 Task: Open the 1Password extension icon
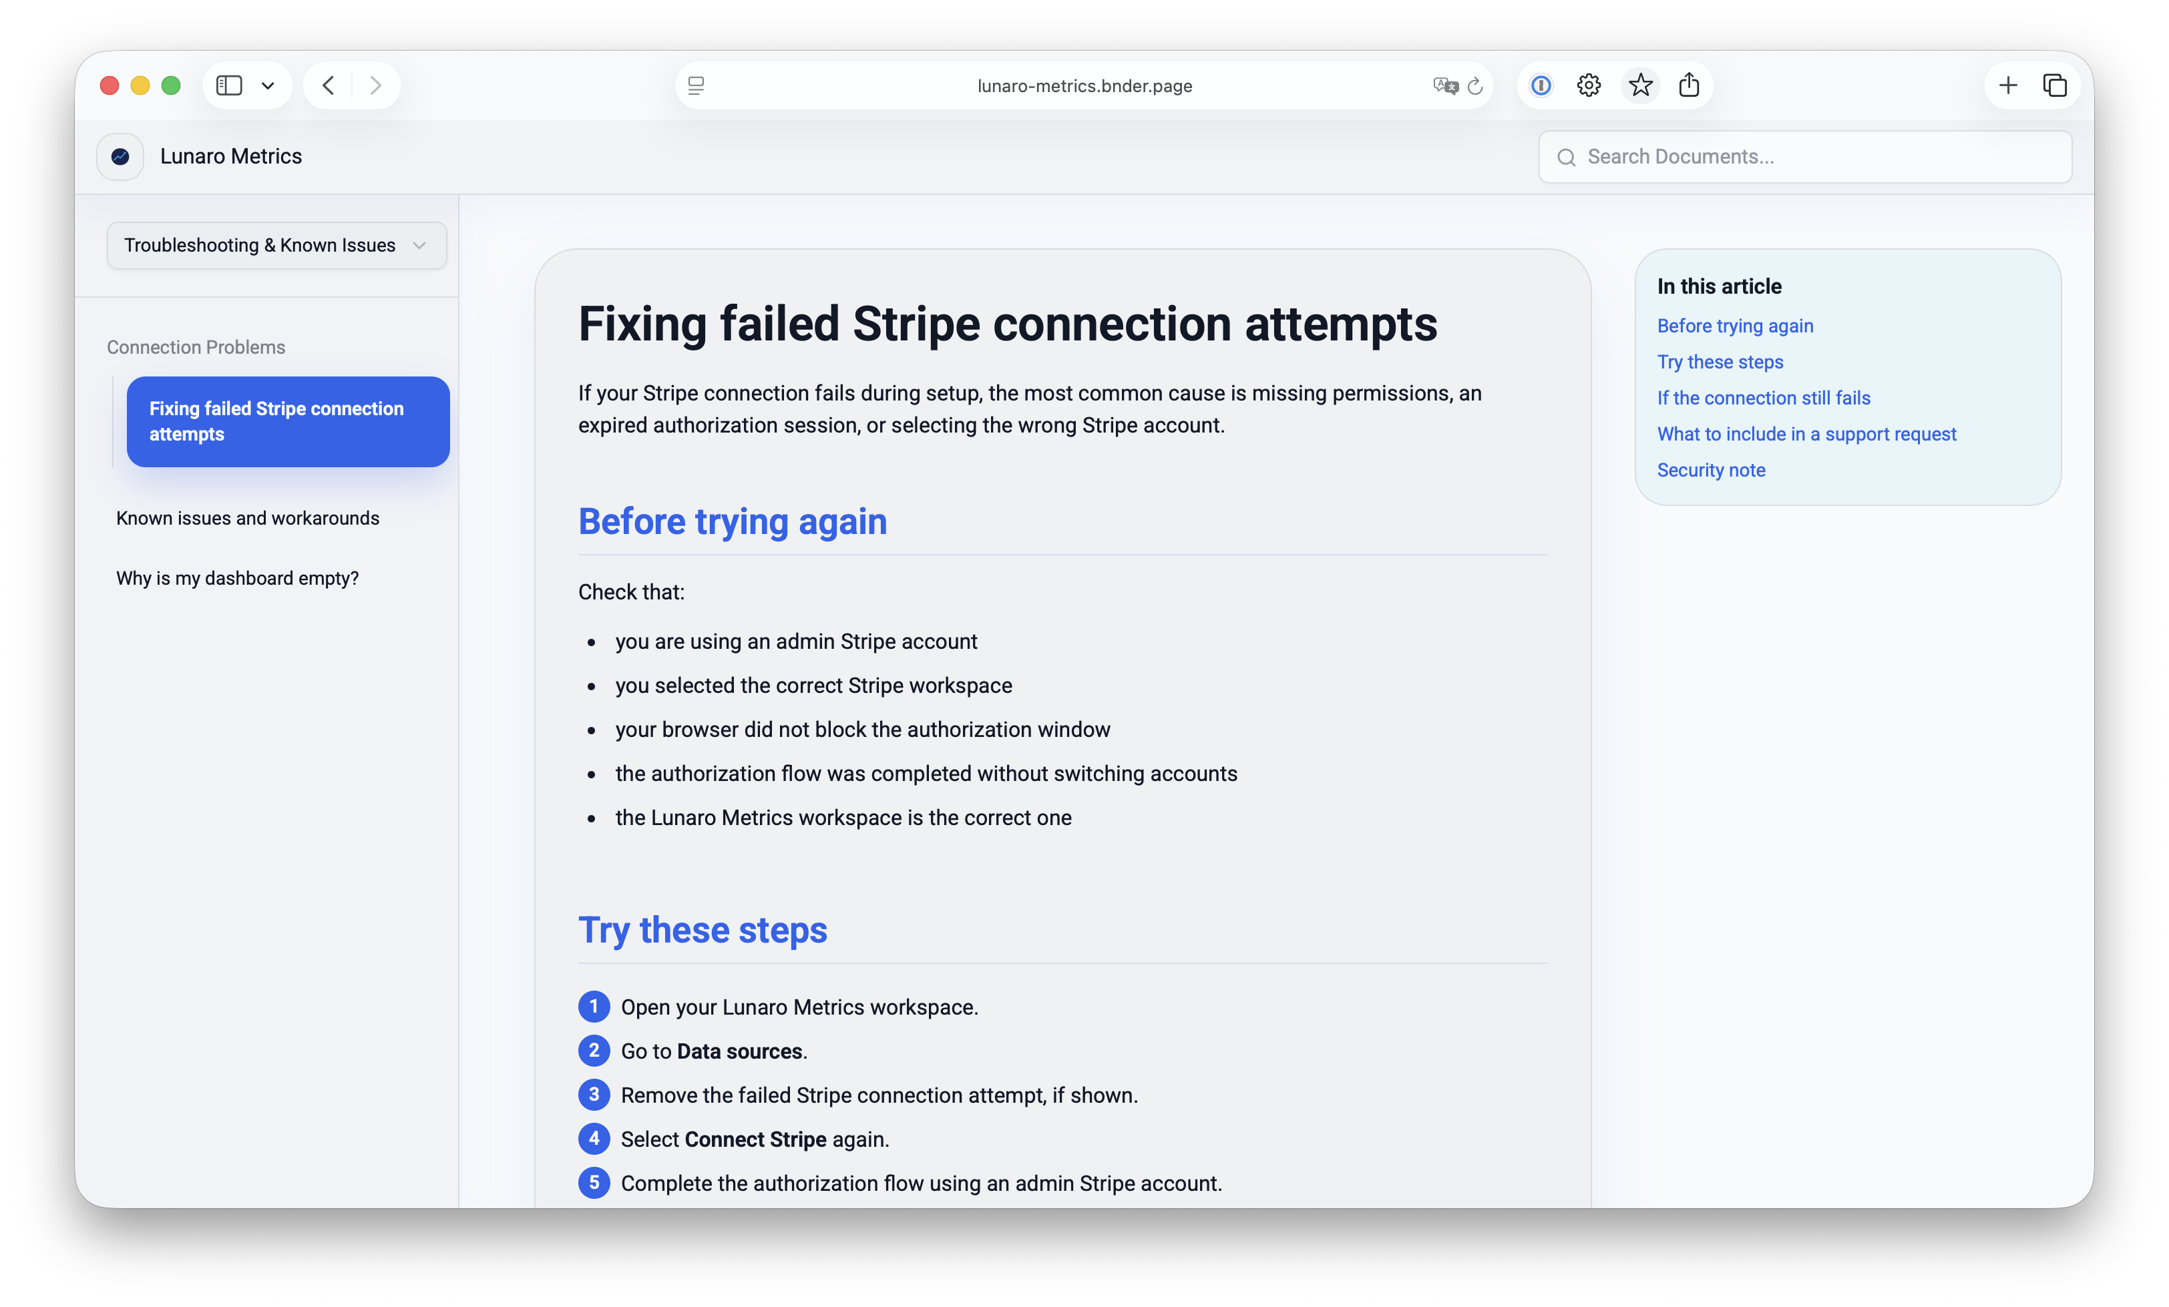click(x=1541, y=85)
